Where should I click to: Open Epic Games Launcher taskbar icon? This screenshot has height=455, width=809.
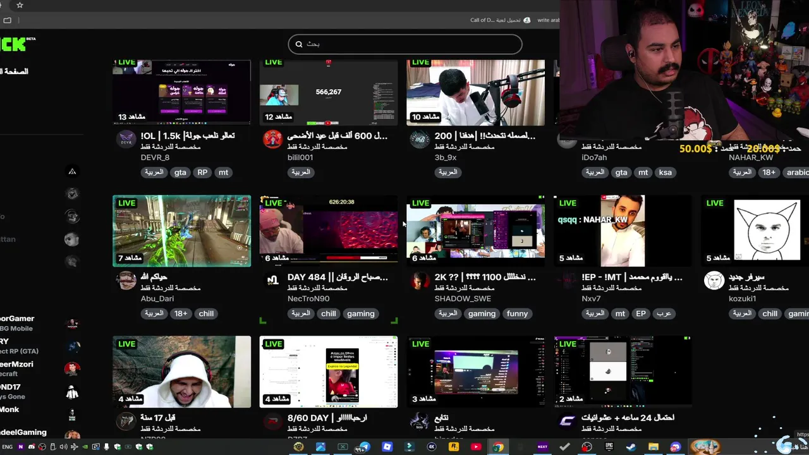point(609,447)
